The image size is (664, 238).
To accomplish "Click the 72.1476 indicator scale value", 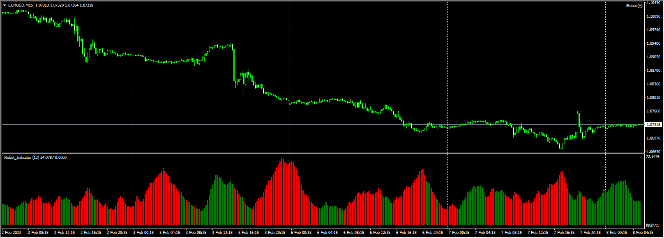I will point(652,157).
